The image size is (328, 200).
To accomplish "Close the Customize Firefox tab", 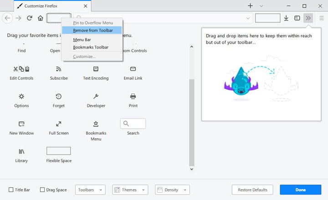I will [85, 6].
